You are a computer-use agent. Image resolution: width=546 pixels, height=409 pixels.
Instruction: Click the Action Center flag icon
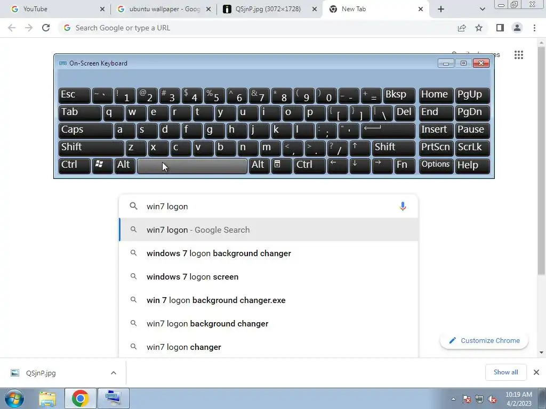tap(467, 399)
